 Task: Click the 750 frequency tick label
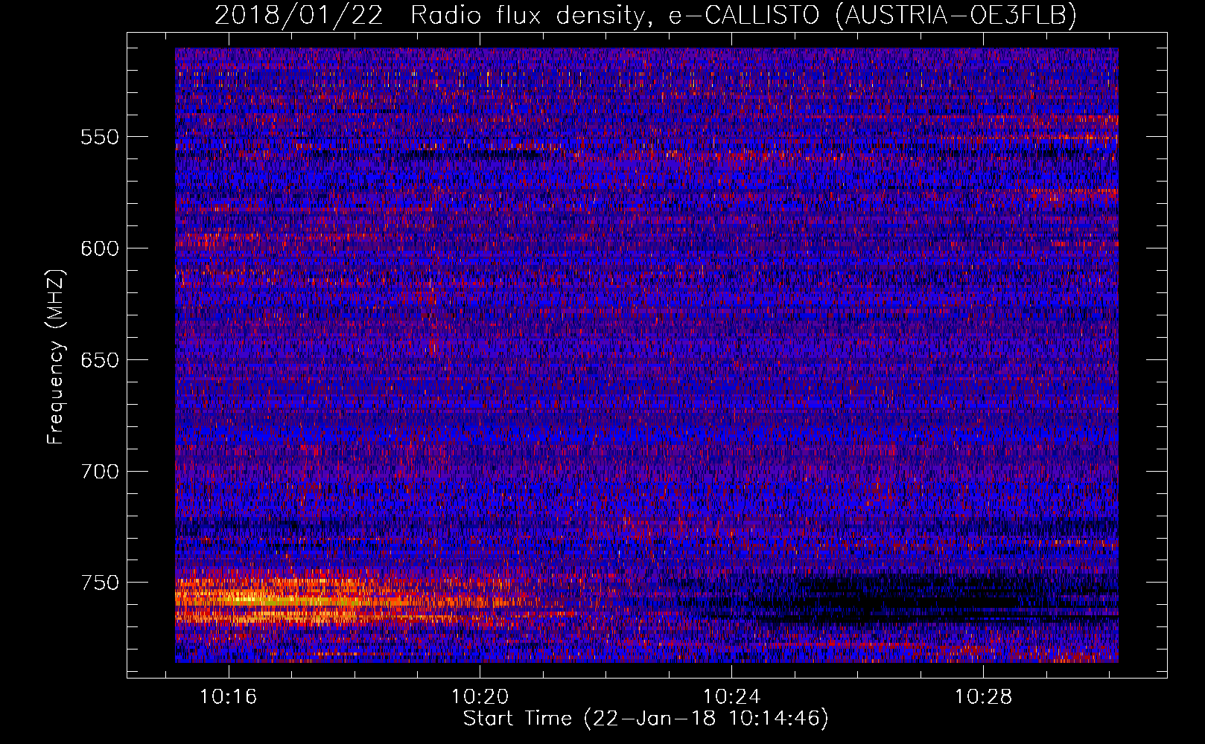100,583
